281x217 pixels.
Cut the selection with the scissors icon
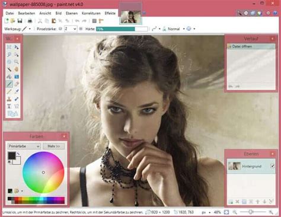click(x=40, y=21)
